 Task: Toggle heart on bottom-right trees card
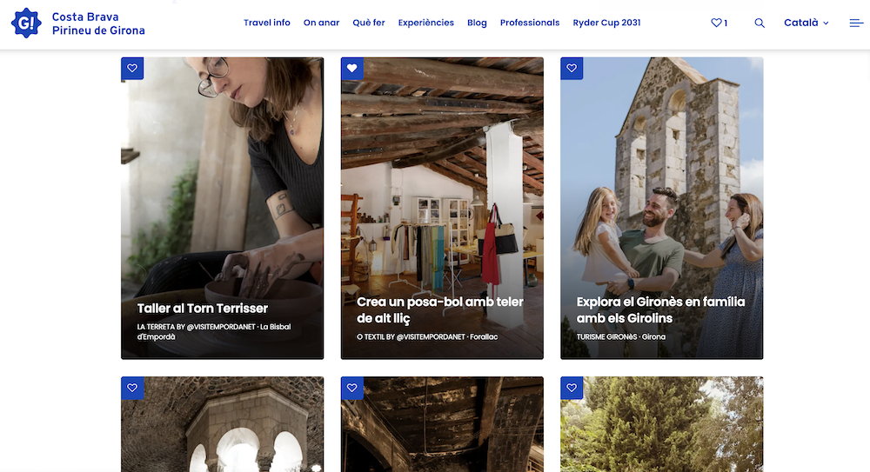point(572,388)
